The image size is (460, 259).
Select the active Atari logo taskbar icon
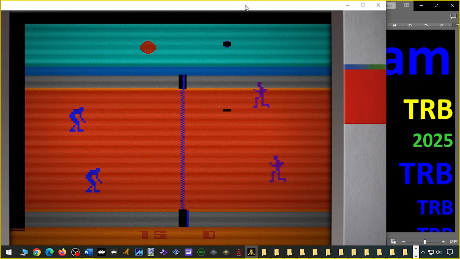251,252
